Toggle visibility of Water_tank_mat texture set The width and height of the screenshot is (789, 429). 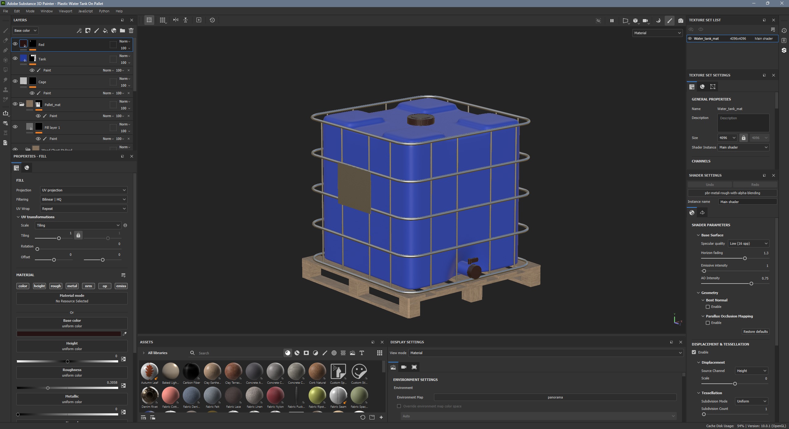690,39
